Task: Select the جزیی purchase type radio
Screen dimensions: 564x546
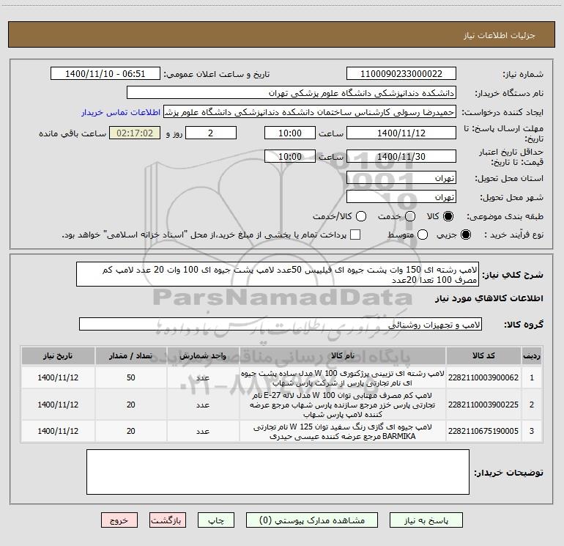Action: pyautogui.click(x=465, y=235)
